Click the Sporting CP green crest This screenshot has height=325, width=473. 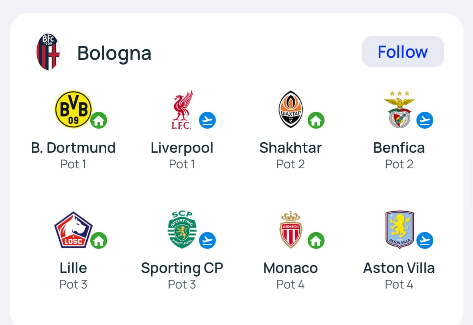[x=181, y=230]
